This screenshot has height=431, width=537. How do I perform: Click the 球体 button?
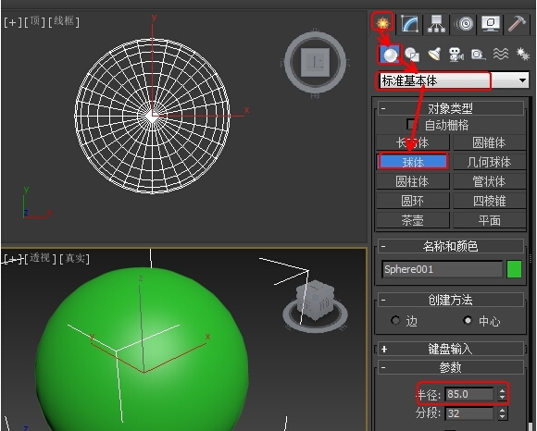click(413, 162)
